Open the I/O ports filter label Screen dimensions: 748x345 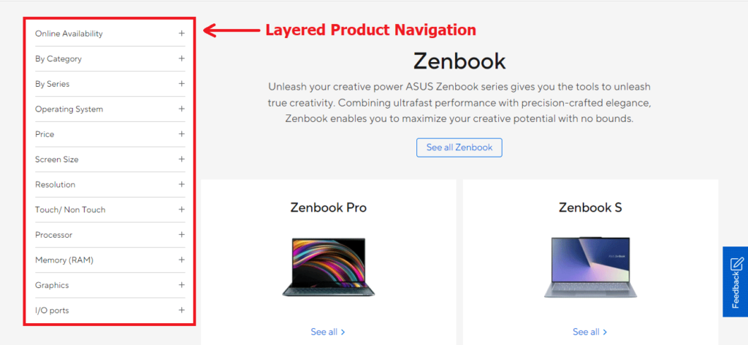coord(52,311)
